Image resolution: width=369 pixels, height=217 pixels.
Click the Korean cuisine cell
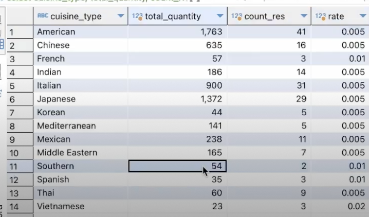click(81, 112)
